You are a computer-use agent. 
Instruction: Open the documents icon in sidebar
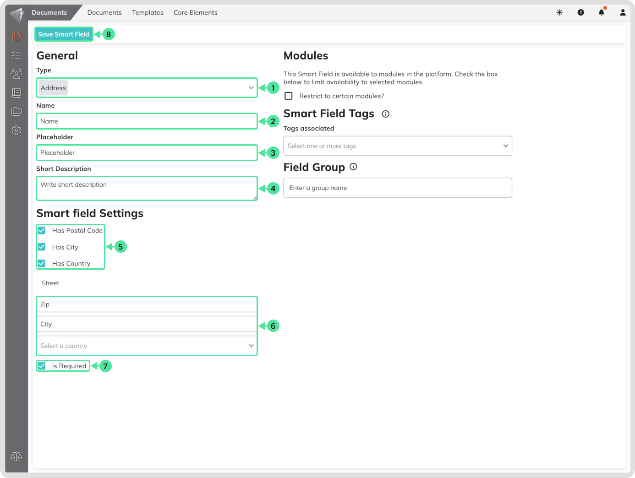click(16, 36)
